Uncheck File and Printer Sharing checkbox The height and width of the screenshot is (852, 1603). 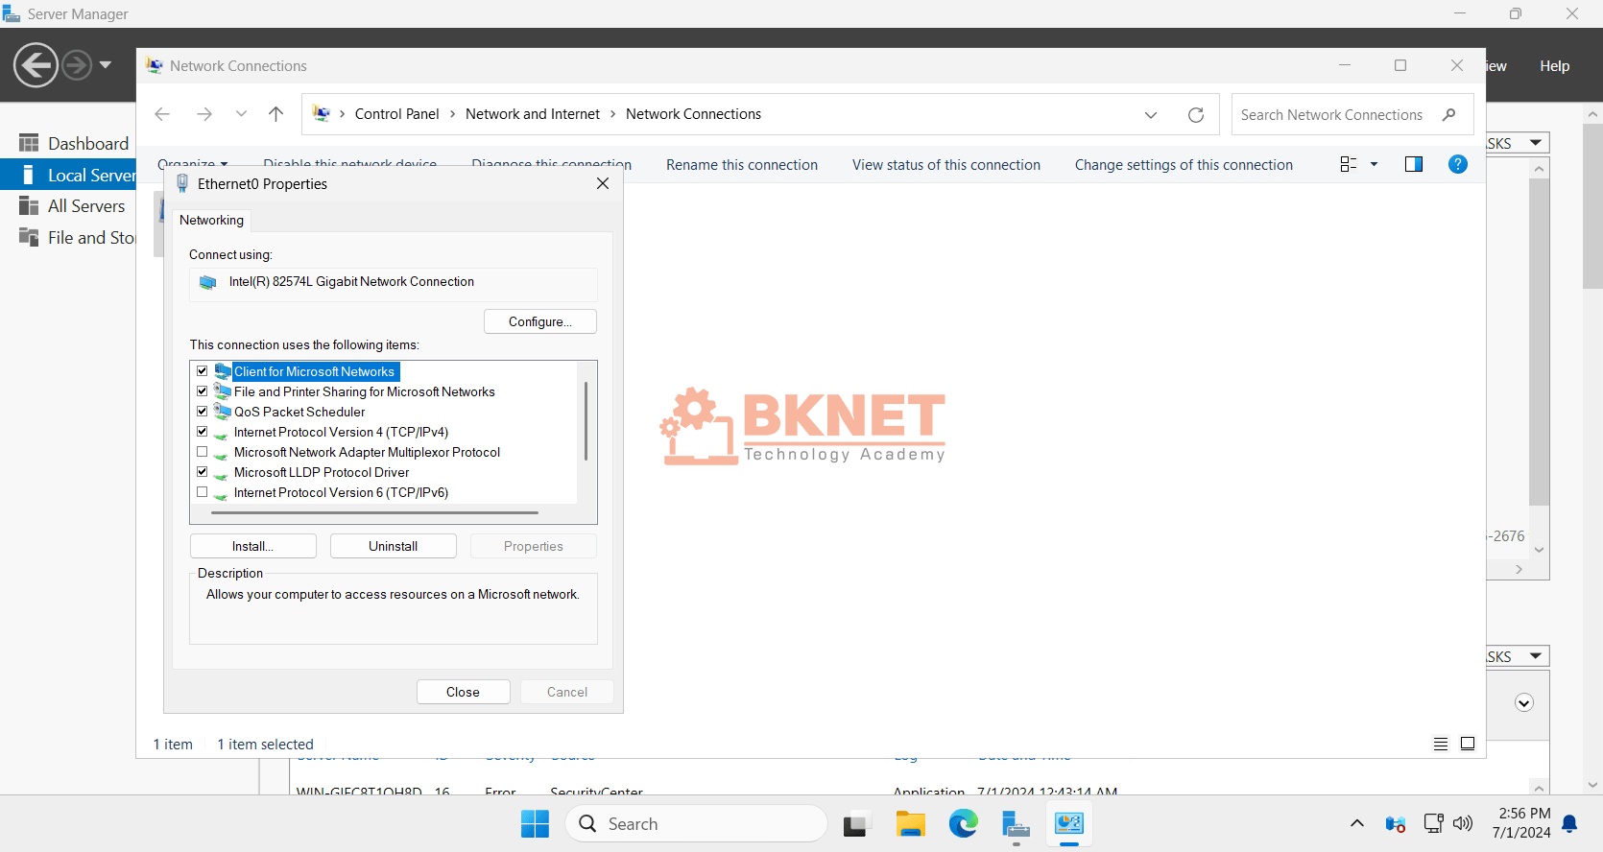(x=202, y=391)
